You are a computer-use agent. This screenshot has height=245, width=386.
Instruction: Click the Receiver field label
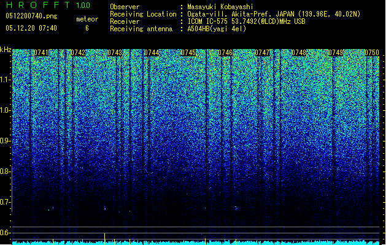click(125, 21)
